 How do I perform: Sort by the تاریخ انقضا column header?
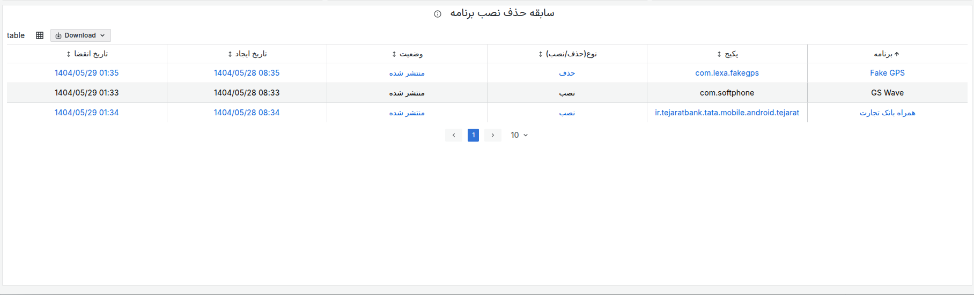click(87, 54)
